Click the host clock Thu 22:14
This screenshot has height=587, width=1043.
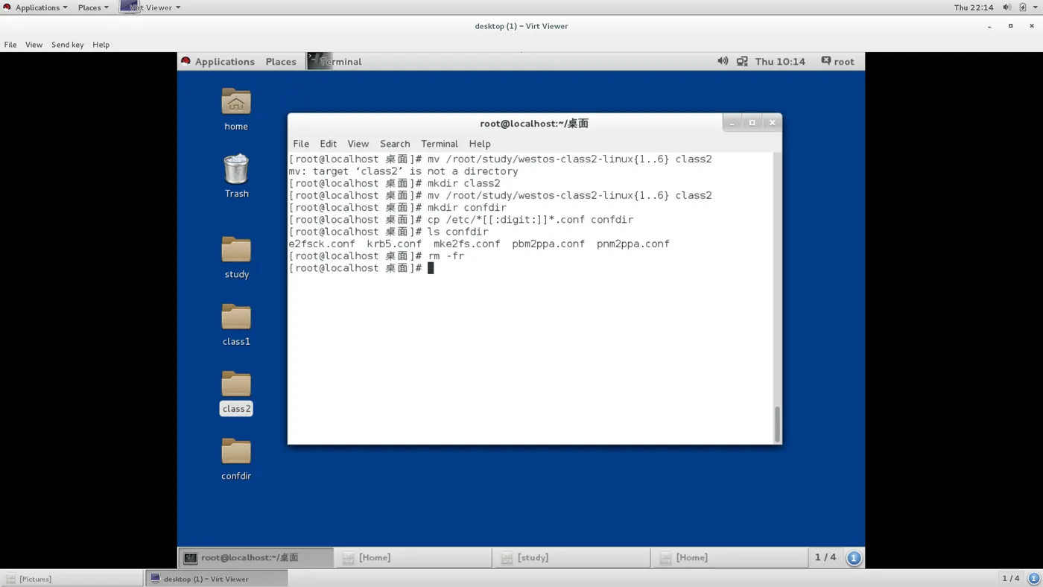point(973,7)
